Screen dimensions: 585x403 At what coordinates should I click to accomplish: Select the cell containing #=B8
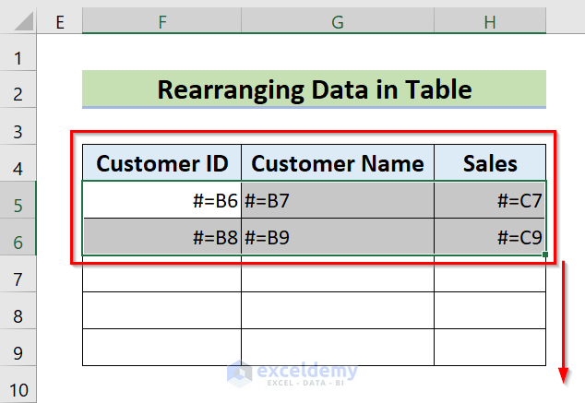coord(161,238)
